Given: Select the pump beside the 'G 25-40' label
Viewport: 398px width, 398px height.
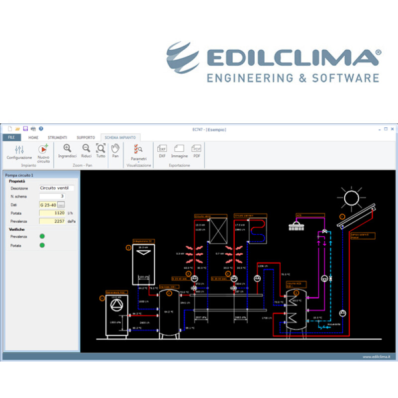Looking at the screenshot, I should tap(195, 279).
